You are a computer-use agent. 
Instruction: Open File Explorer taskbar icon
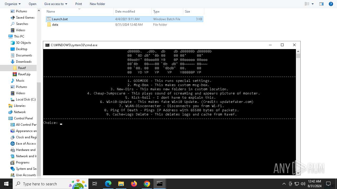tap(121, 184)
